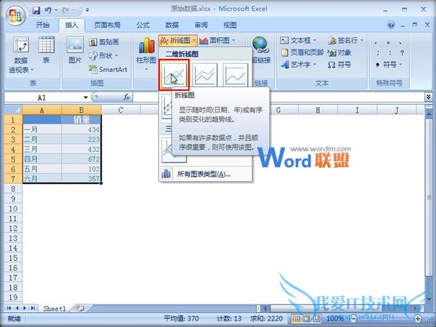The image size is (436, 327).
Task: Toggle the 折线图 line chart dropdown
Action: click(178, 41)
